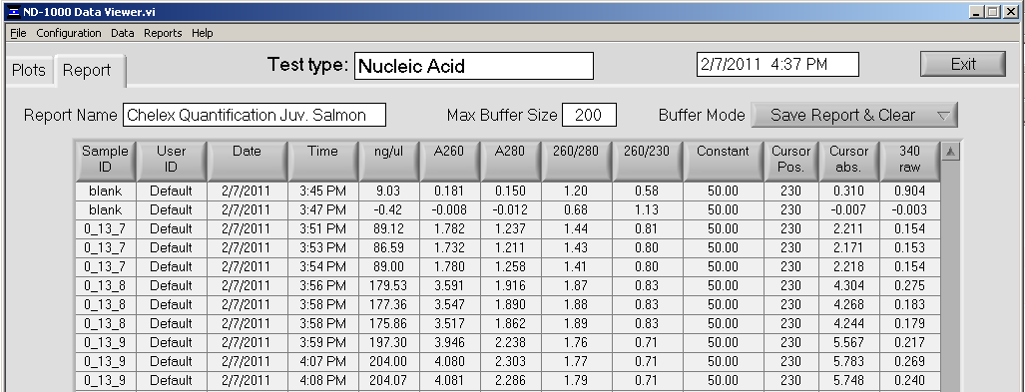
Task: Click the 179.53 ng/ul value
Action: pos(389,285)
